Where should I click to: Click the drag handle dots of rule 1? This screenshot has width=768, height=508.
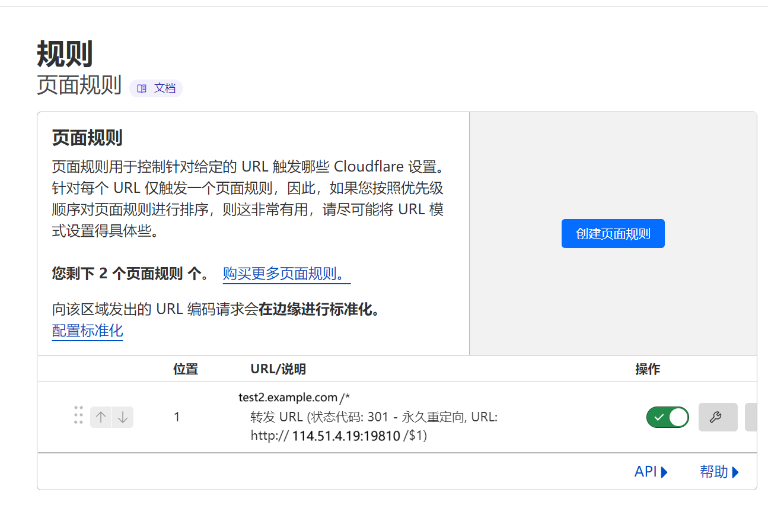click(78, 415)
